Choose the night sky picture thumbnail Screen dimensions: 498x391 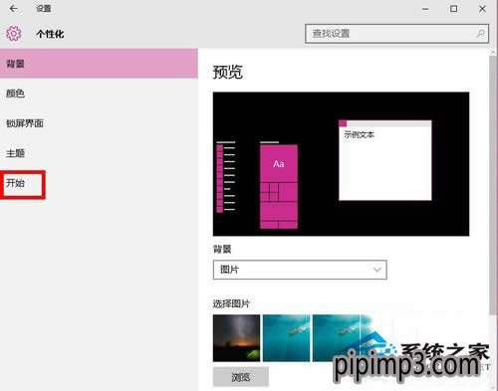pyautogui.click(x=236, y=338)
